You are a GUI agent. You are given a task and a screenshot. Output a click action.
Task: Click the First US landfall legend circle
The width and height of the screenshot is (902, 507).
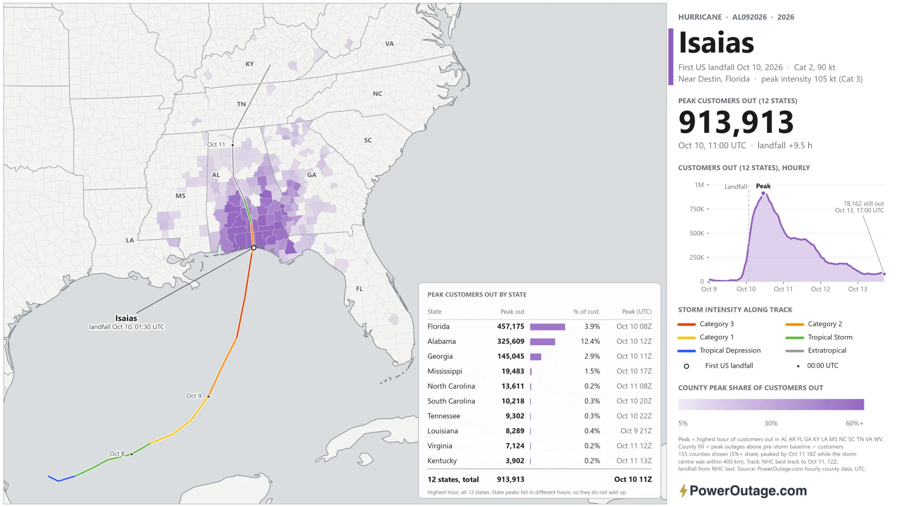point(686,366)
